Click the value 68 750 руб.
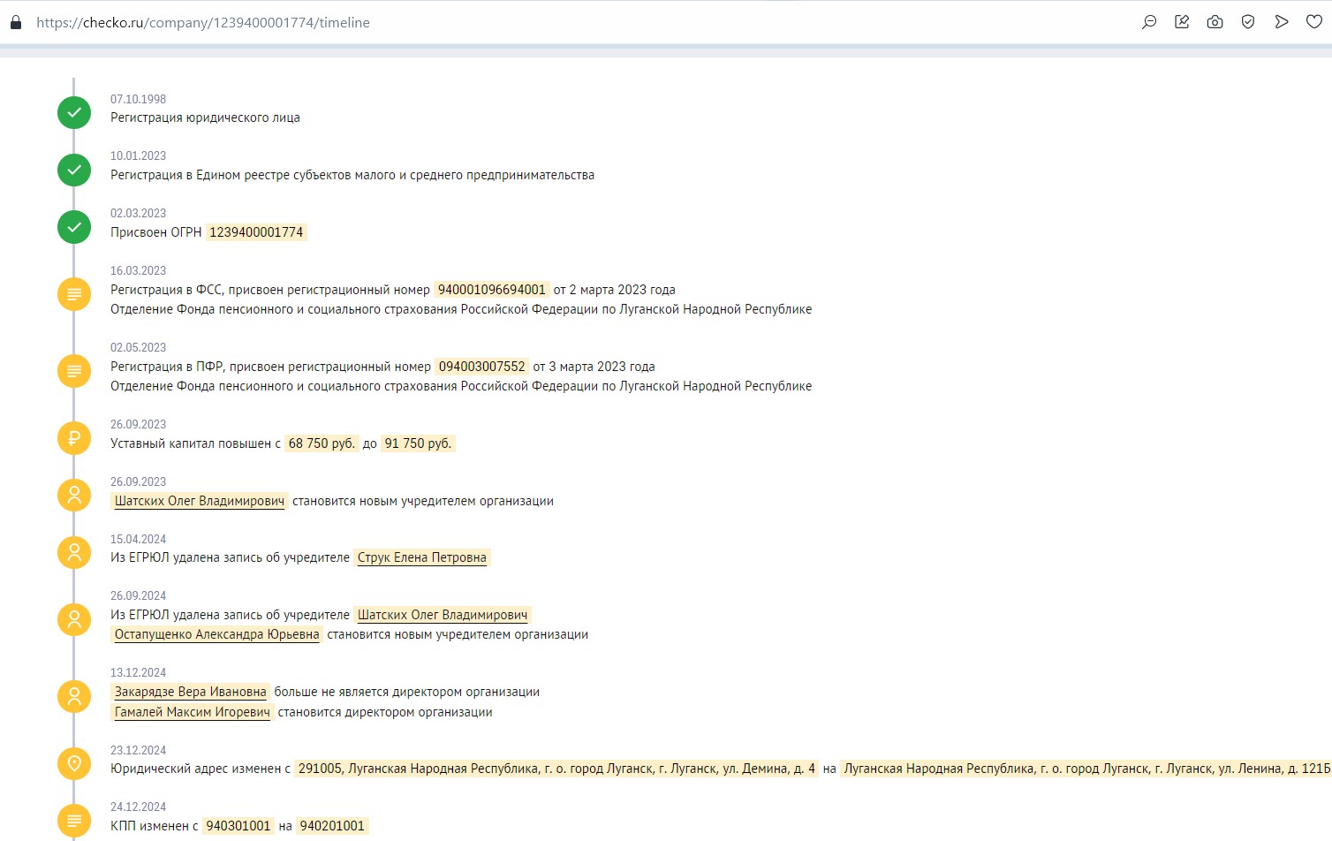Image resolution: width=1332 pixels, height=841 pixels. [x=322, y=443]
